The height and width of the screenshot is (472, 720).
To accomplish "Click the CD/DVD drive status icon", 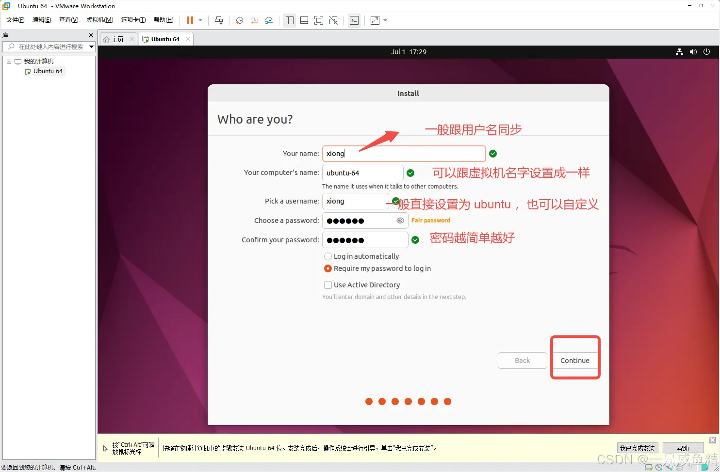I will 659,468.
